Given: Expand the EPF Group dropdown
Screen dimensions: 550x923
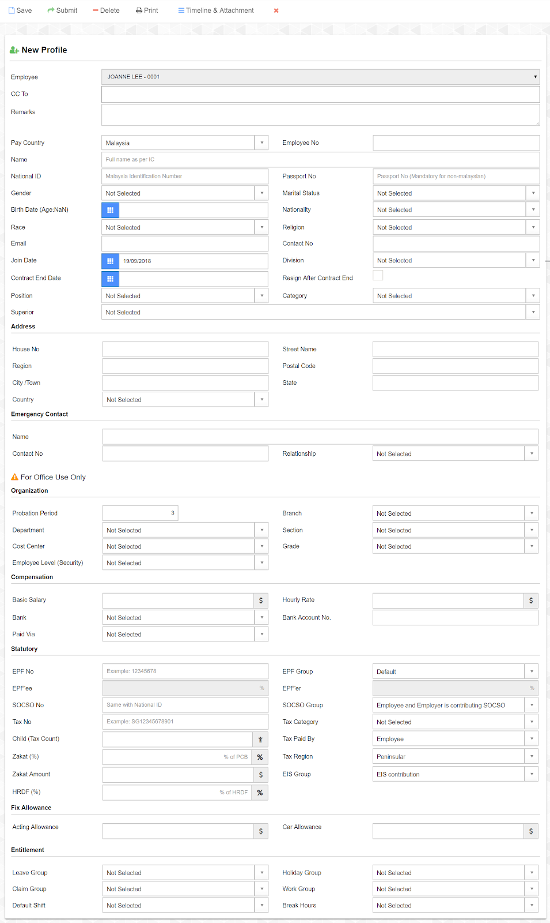Looking at the screenshot, I should pyautogui.click(x=531, y=671).
